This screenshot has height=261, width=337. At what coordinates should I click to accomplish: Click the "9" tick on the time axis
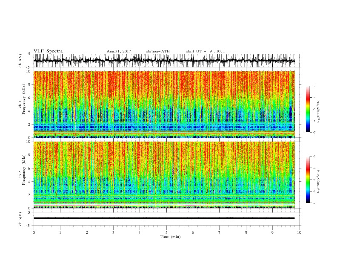click(x=272, y=232)
